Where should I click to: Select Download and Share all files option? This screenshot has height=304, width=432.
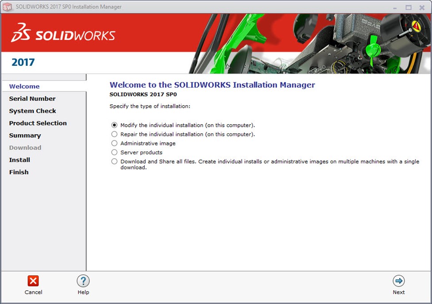115,162
